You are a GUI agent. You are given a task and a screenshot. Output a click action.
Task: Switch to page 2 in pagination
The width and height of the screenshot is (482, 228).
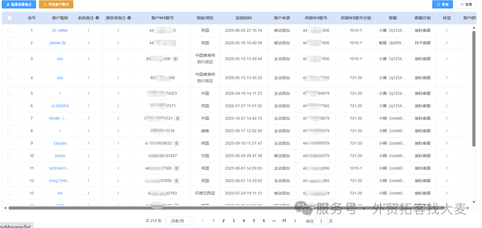(224, 221)
